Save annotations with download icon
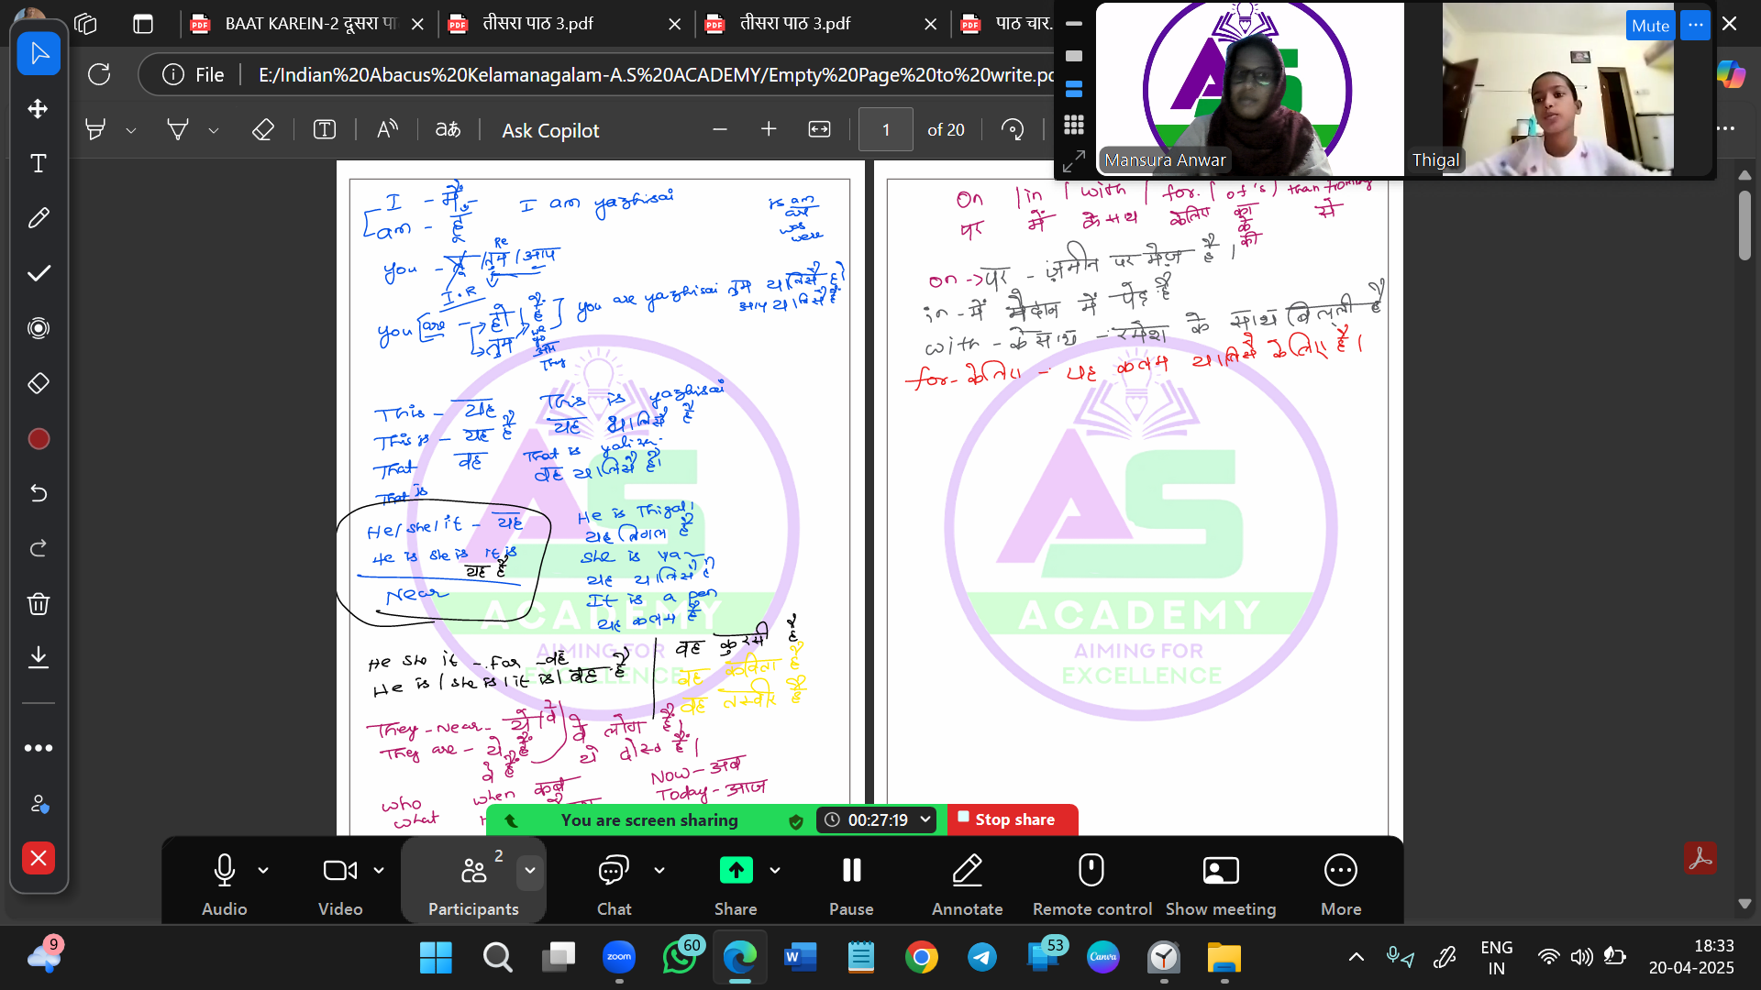Image resolution: width=1761 pixels, height=990 pixels. click(39, 656)
